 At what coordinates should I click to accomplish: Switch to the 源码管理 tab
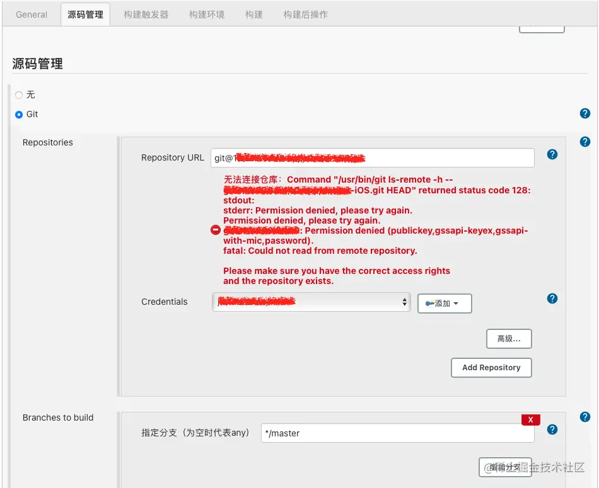[x=85, y=14]
